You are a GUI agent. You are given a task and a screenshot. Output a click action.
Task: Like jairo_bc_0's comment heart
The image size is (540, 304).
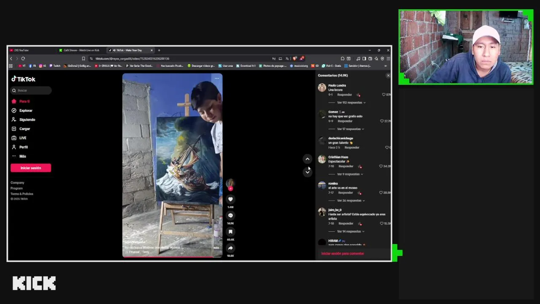click(381, 223)
